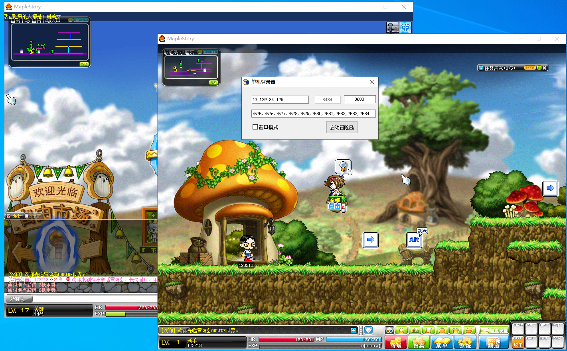Click the Ctrl 攻击 attack key slot
567x351 pixels.
point(518,342)
